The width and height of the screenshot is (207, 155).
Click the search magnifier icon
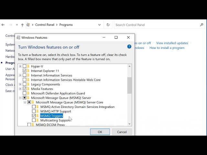click(202, 25)
